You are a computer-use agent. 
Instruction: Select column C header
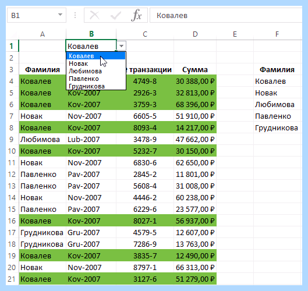(145, 34)
